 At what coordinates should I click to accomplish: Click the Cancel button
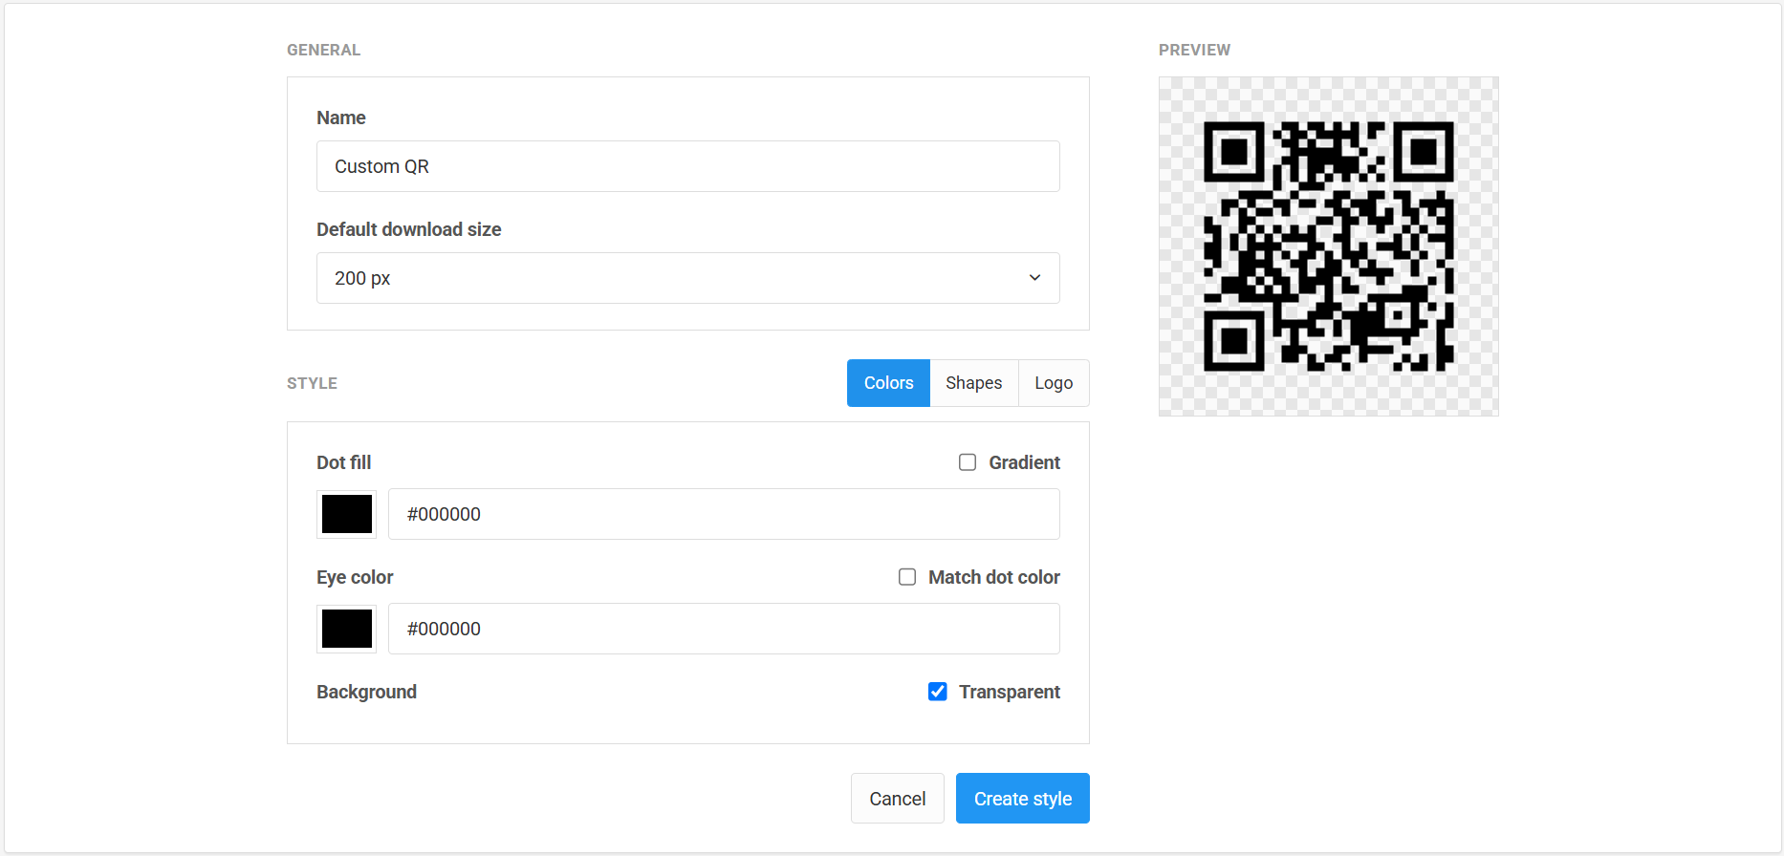[x=897, y=799]
